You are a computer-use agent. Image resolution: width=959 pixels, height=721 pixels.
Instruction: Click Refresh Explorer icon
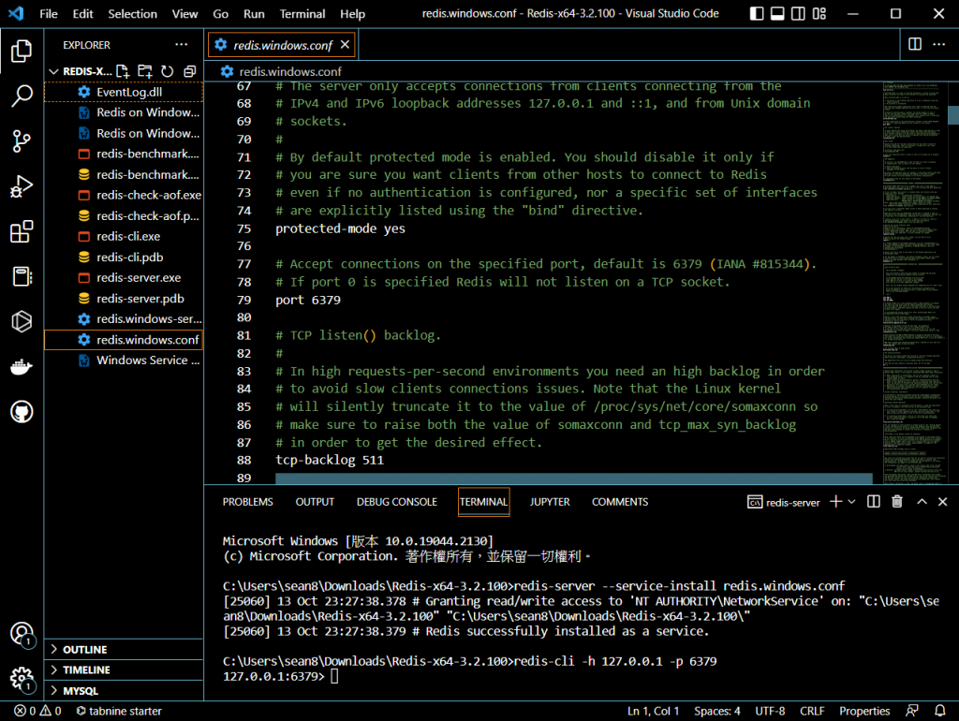pyautogui.click(x=168, y=71)
